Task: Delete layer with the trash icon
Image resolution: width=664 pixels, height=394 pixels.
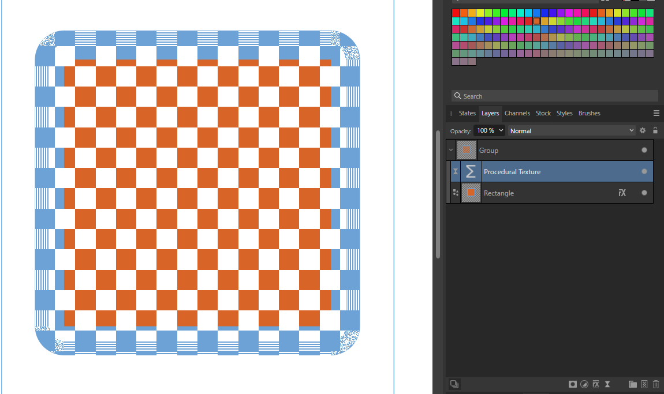Action: coord(656,384)
